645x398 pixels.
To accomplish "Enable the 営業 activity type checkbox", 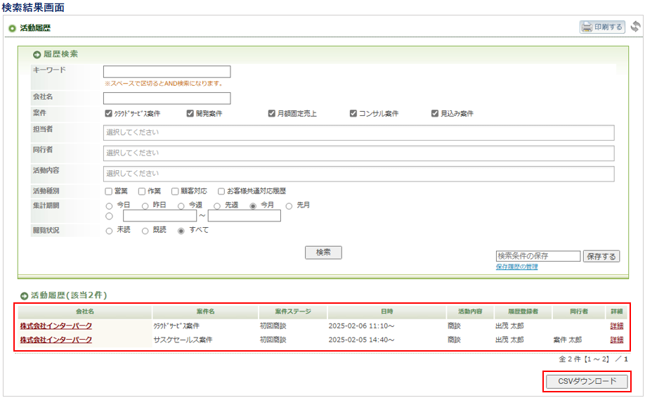I will click(x=109, y=191).
